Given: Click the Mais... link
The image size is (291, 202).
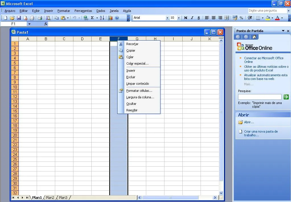Looking at the screenshot, I should click(x=249, y=84).
